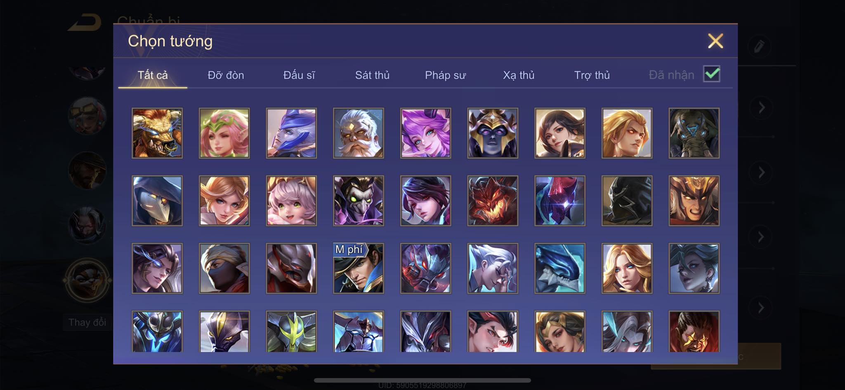Open the 'Trợ thủ' tab
This screenshot has height=390, width=845.
592,75
